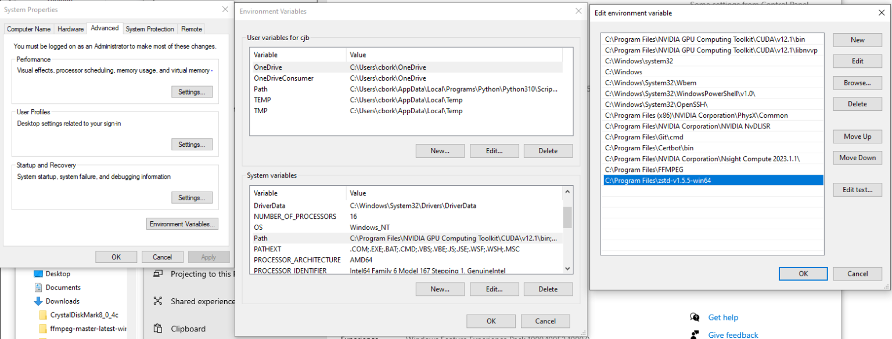This screenshot has height=339, width=892.
Task: Click New under User variables
Action: 440,150
